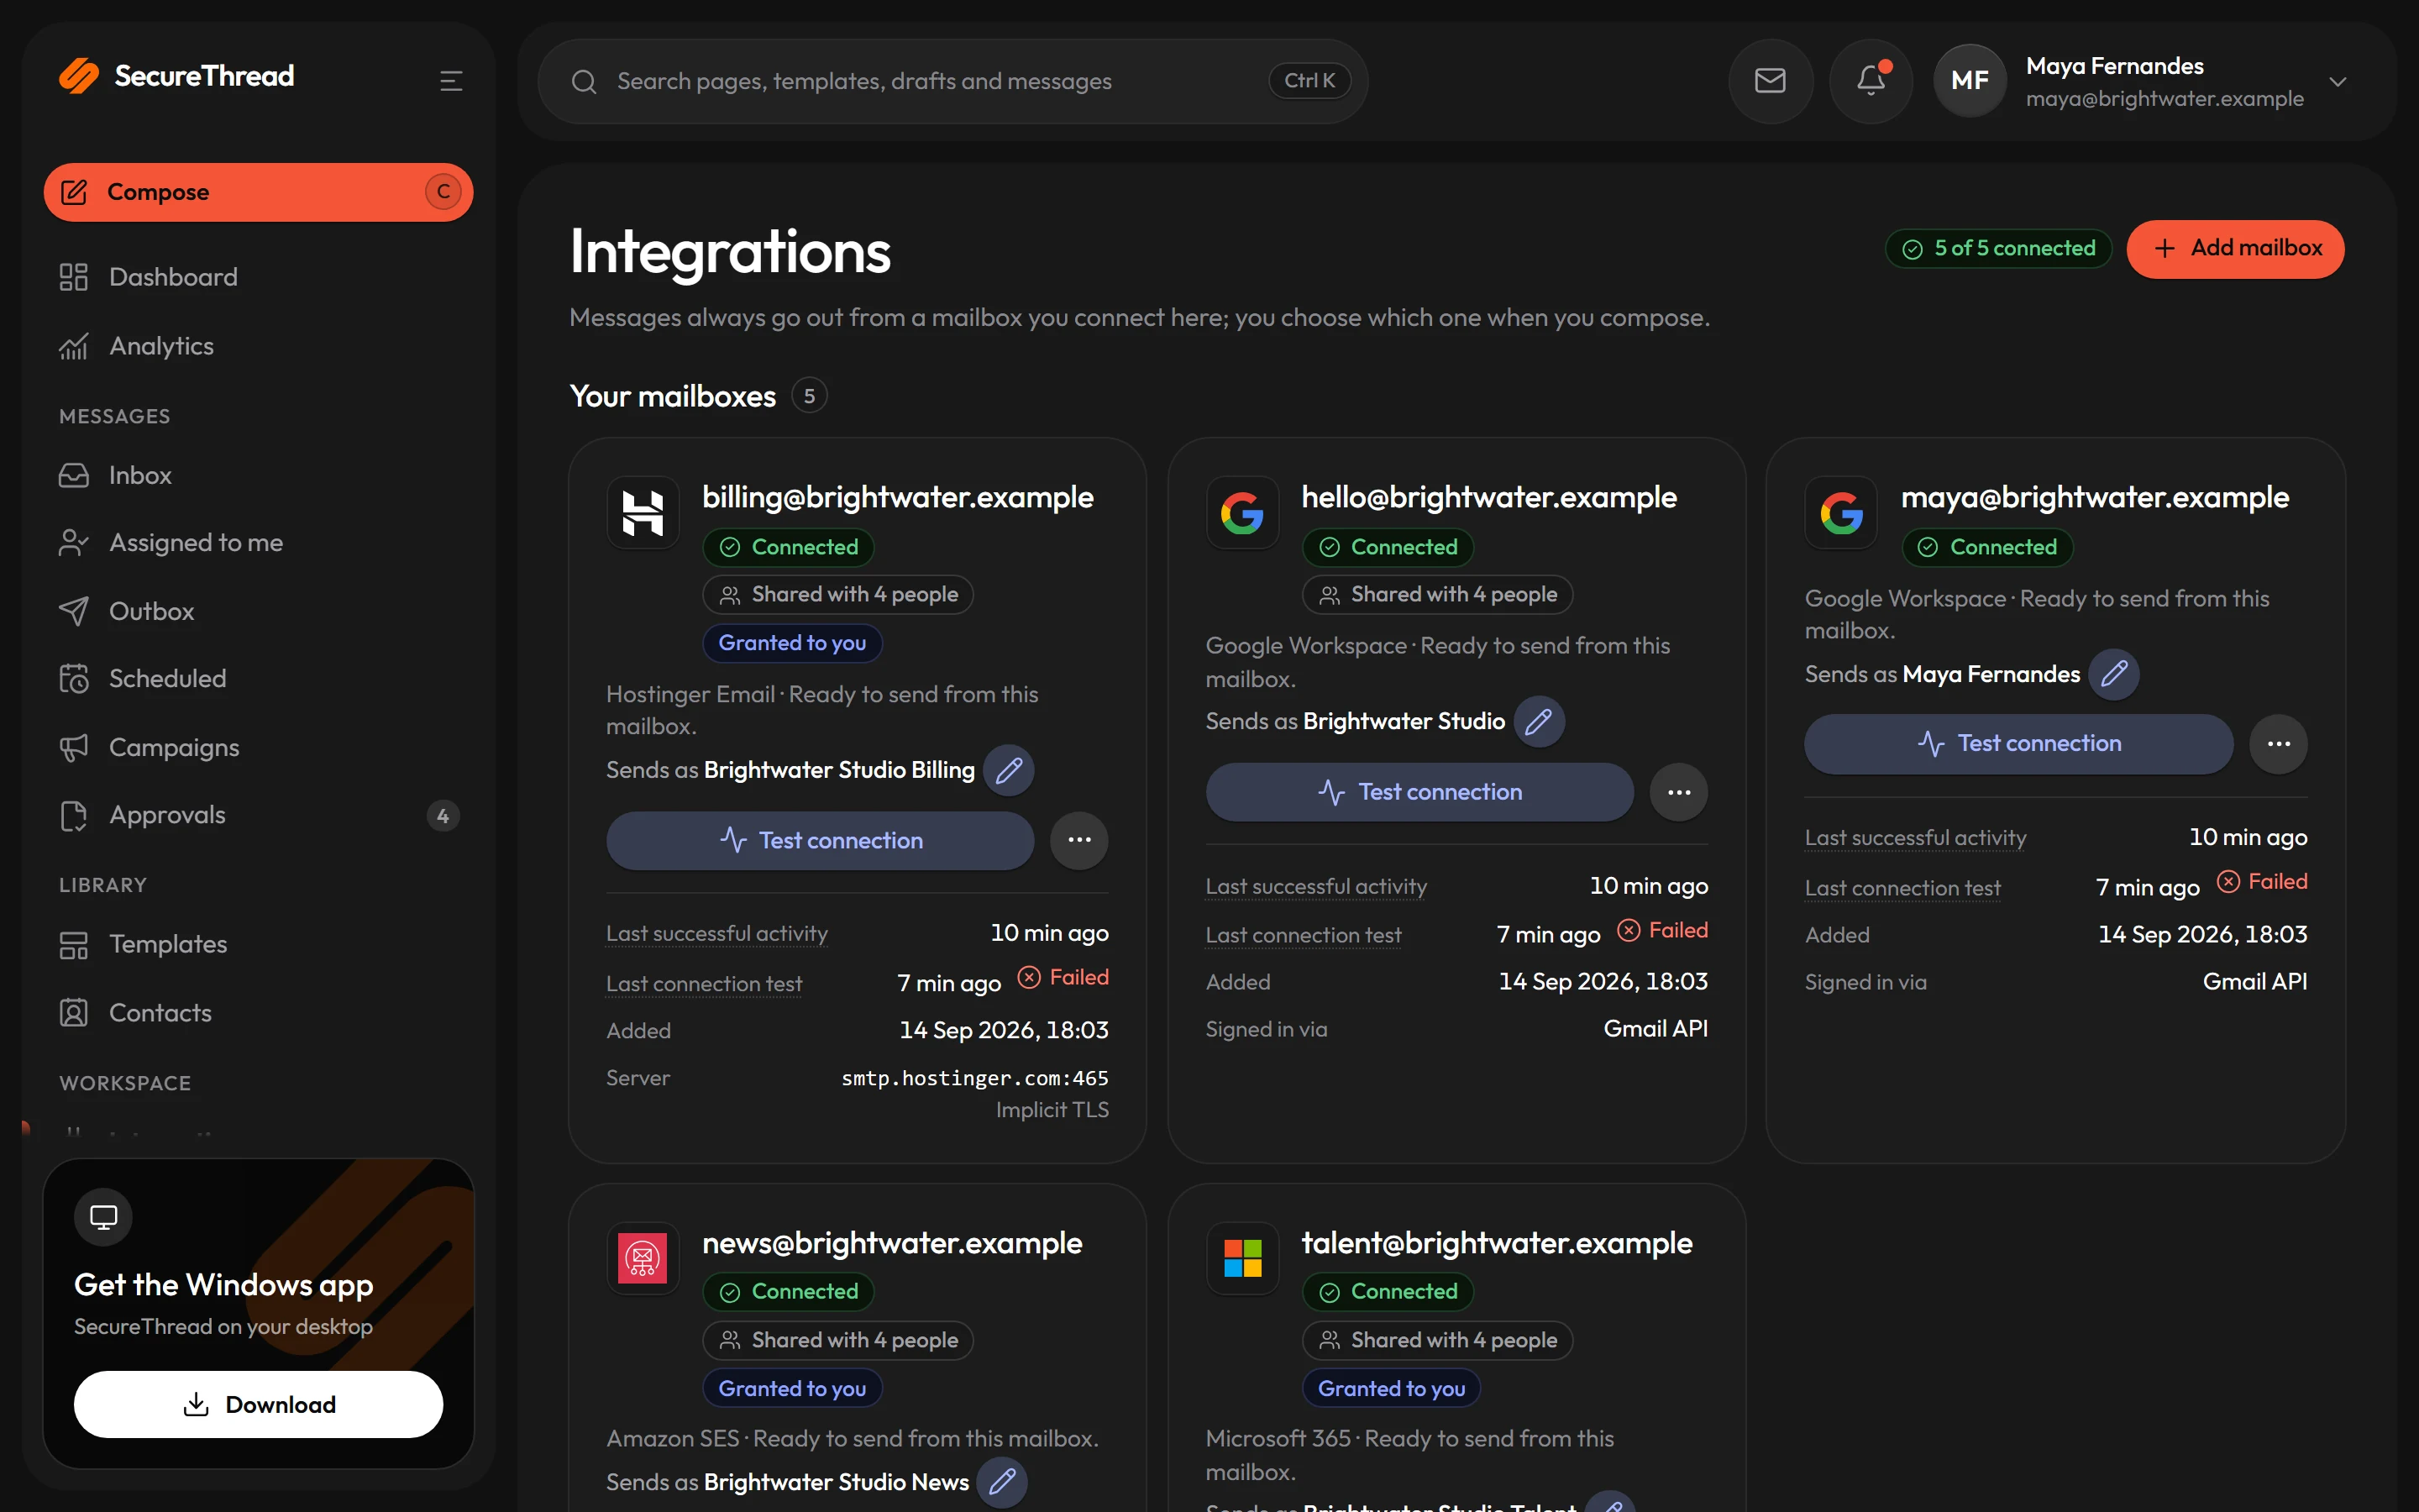Click Shared with 4 people on talent card
This screenshot has width=2419, height=1512.
click(1436, 1340)
